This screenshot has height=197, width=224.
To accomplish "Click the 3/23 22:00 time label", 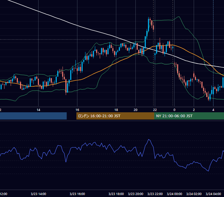I will 155,194.
